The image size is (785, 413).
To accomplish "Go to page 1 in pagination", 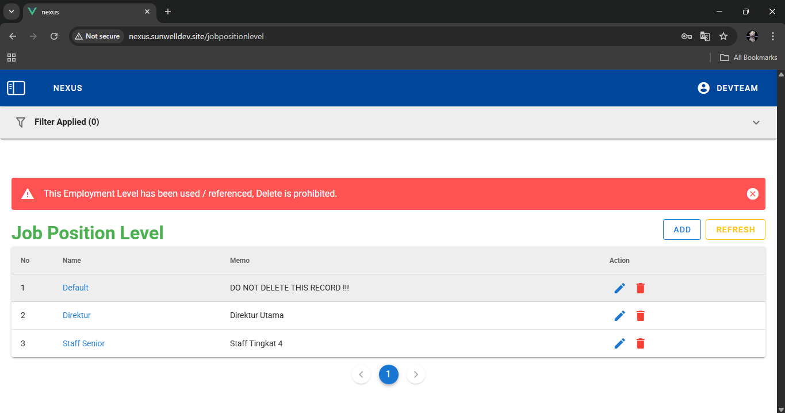I will coord(388,374).
